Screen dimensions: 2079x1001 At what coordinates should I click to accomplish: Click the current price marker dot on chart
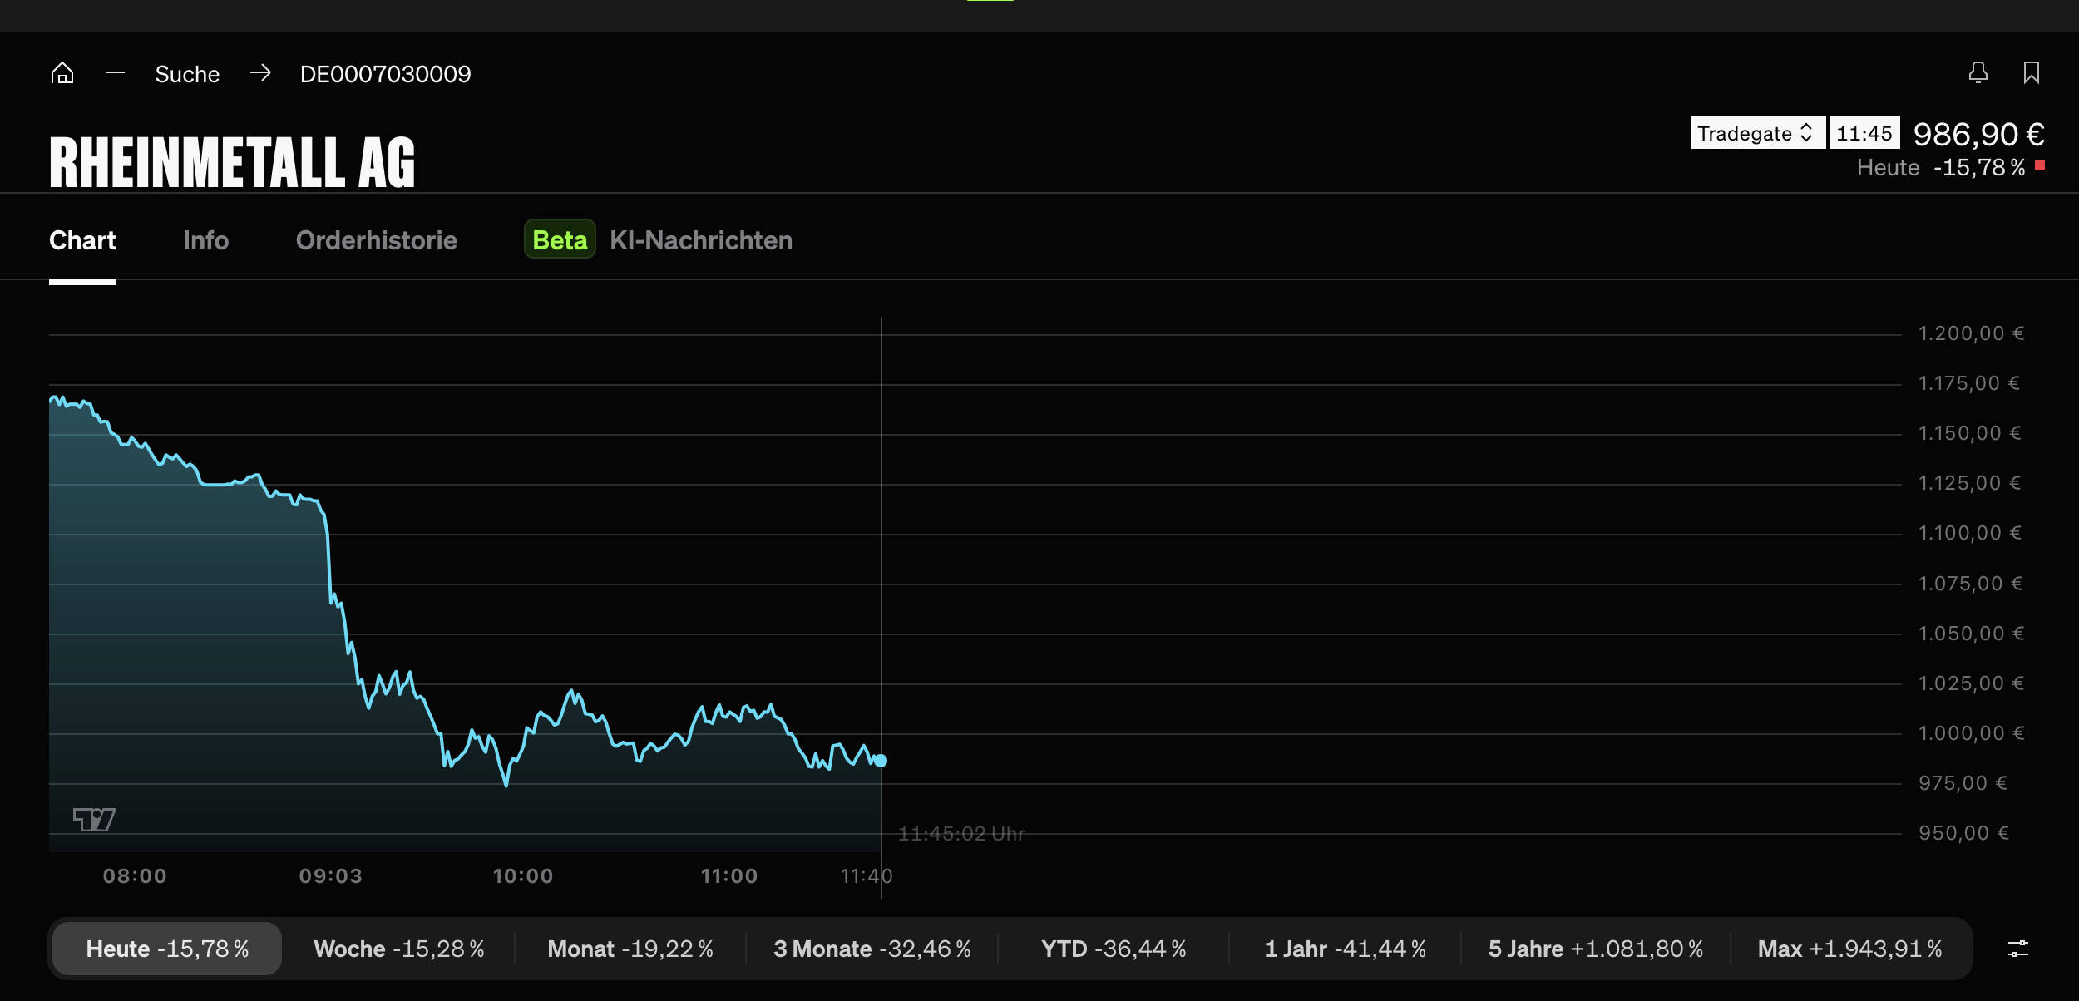881,761
